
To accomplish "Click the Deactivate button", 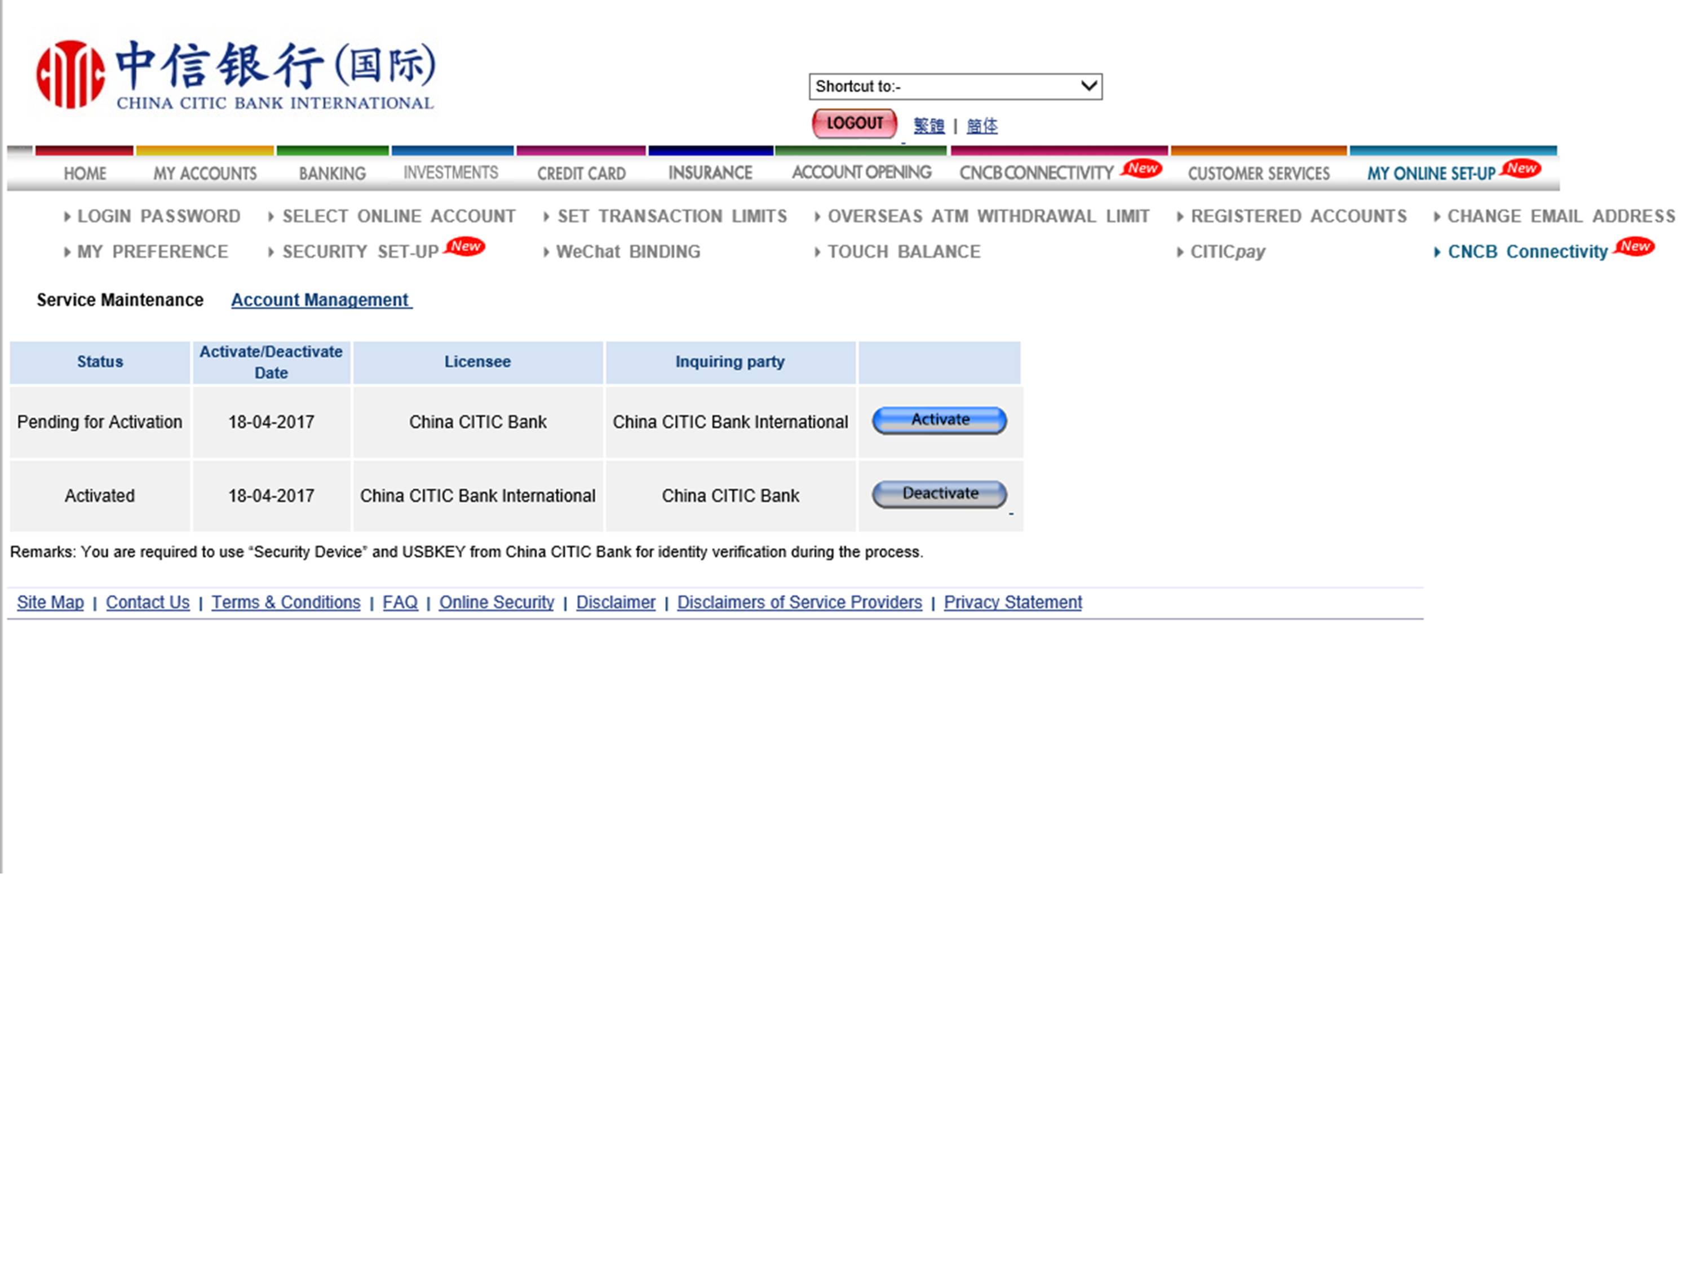I will tap(940, 494).
